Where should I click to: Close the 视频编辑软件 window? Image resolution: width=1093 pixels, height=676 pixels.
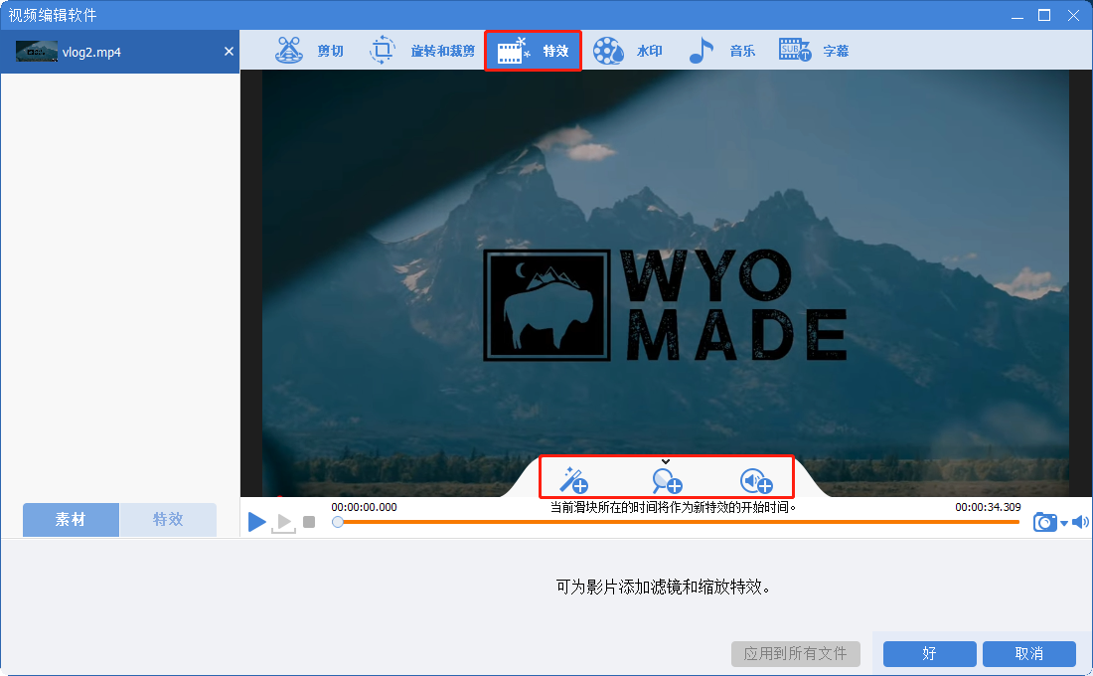(1073, 15)
